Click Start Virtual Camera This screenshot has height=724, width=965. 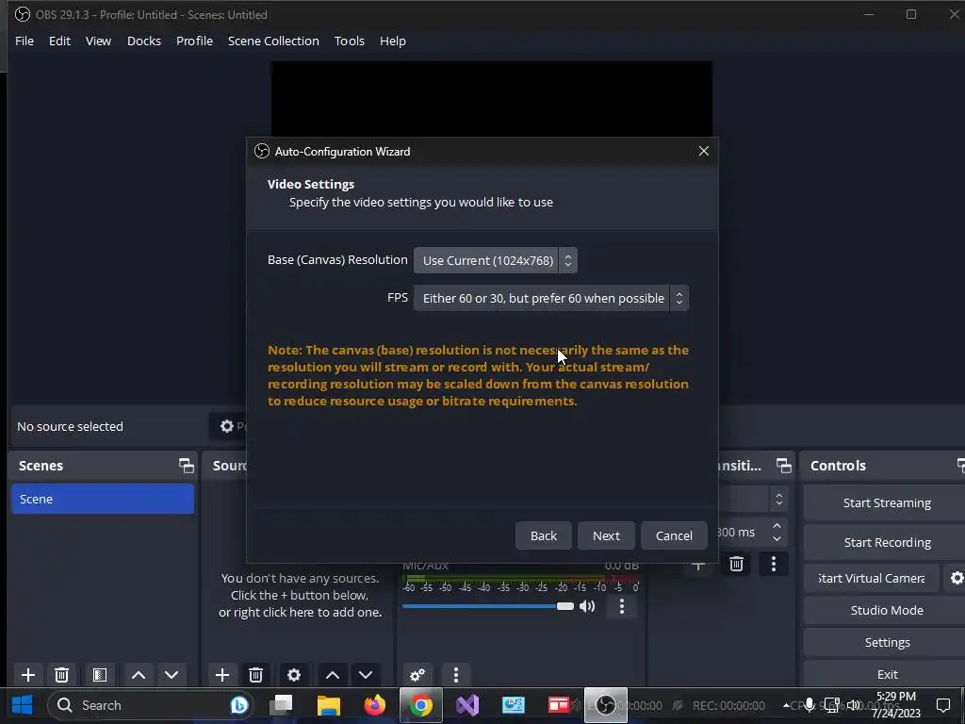(x=872, y=578)
